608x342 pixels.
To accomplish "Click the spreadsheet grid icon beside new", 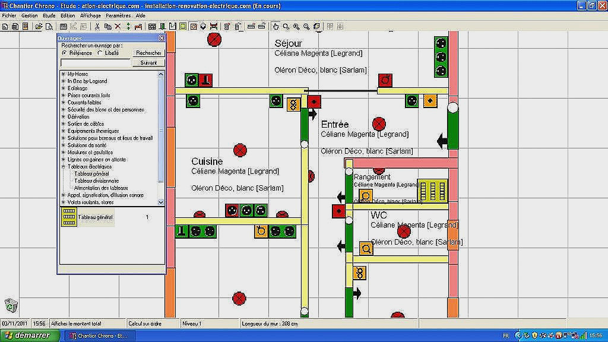I will coord(15,26).
